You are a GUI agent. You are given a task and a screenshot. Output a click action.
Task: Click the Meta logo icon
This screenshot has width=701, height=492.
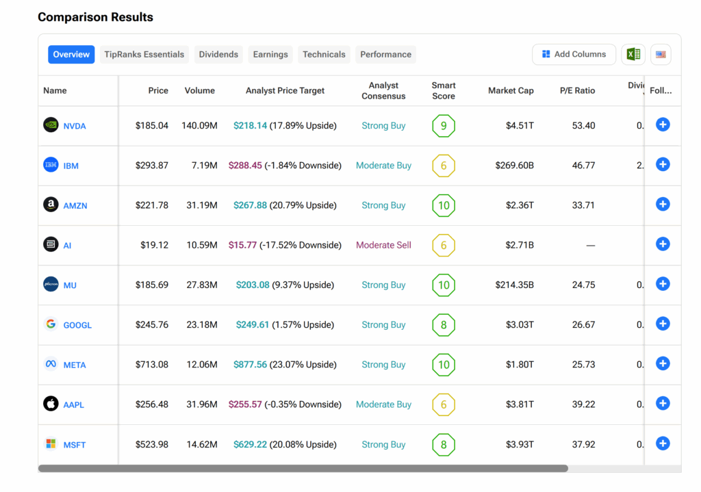(x=51, y=364)
